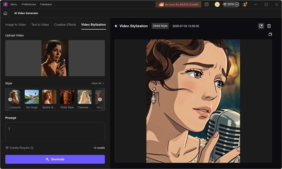Show previous styles with left arrow

[10, 99]
